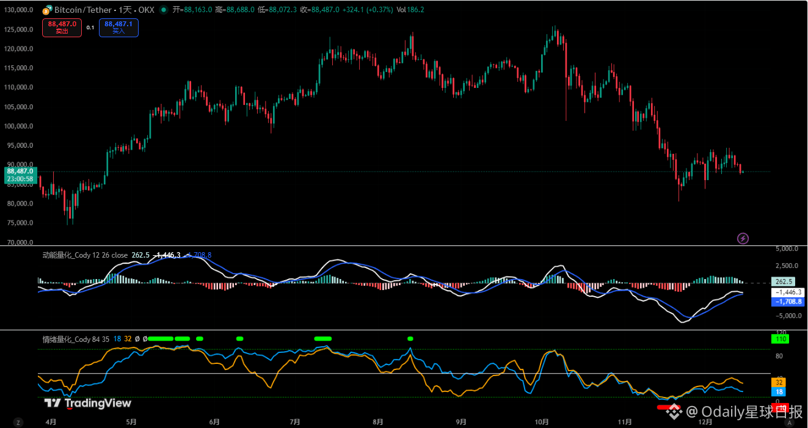Viewport: 808px width, 428px height.
Task: Toggle auto scale A button at bottom right
Action: tap(789, 422)
